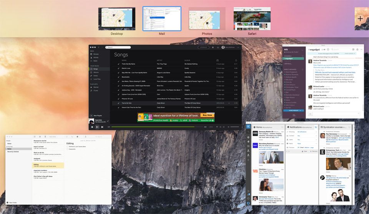The image size is (369, 214).
Task: Check the "Anthony's Just Cause piece" checkbox
Action: pyautogui.click(x=68, y=147)
